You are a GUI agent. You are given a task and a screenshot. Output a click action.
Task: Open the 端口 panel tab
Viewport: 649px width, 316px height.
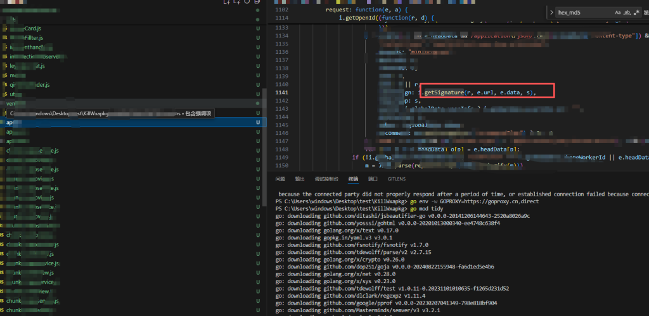click(373, 179)
